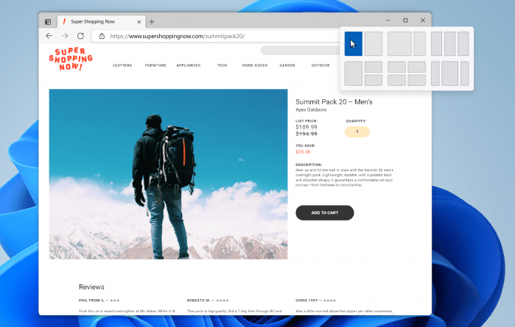
Task: Close the Super Shopping Now tab
Action: (x=139, y=22)
